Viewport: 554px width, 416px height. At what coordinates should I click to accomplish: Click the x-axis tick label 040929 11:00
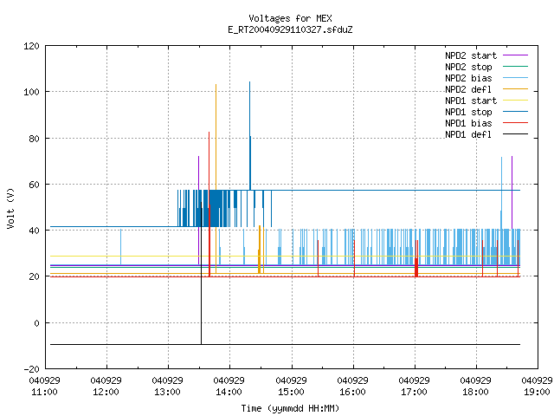click(x=44, y=387)
